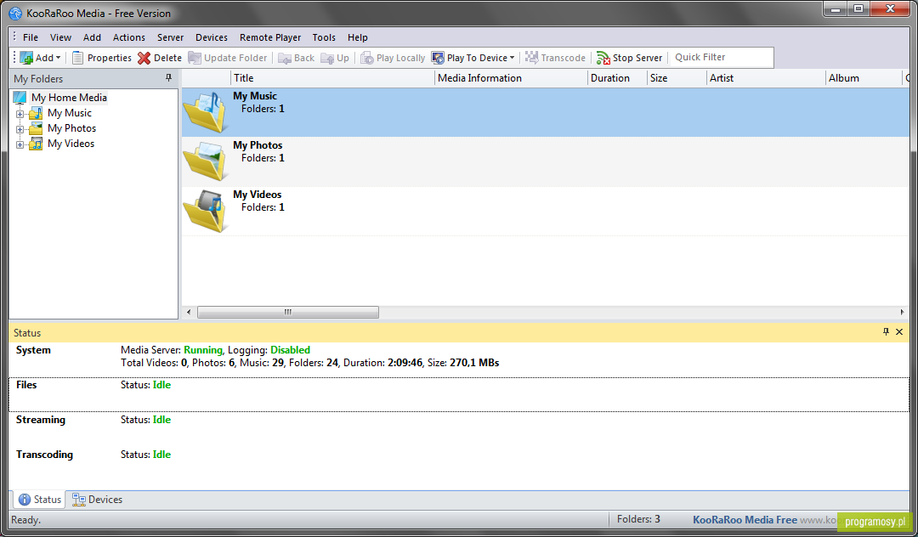This screenshot has width=918, height=537.
Task: Open the Tools menu
Action: [324, 37]
